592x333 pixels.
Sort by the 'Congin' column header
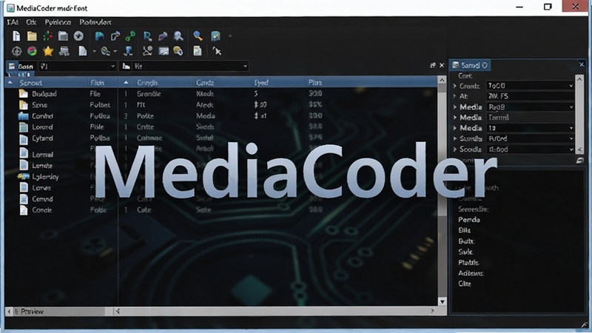147,83
